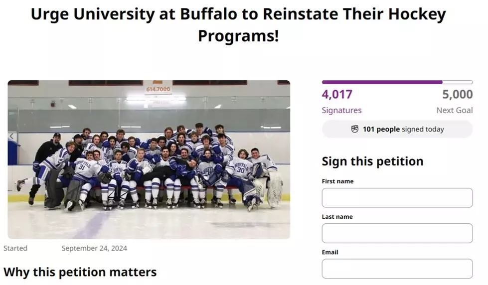Open the hockey team group photo
Screen dimensions: 488x285
149,159
